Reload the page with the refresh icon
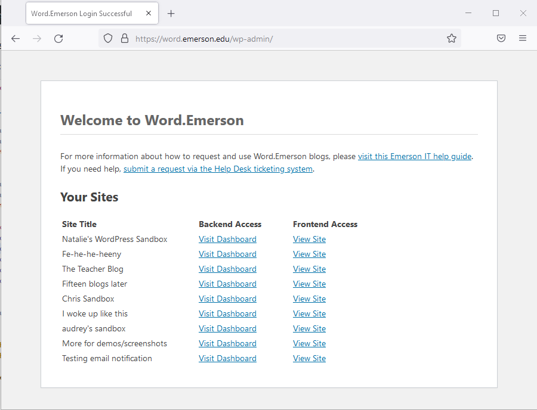 58,39
